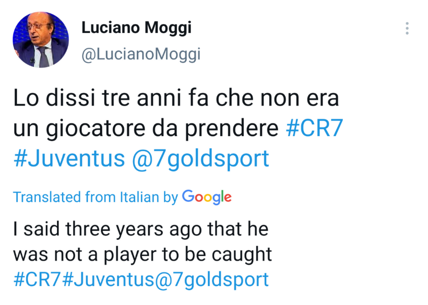Open #CR7 hashtag in the English translation
Image resolution: width=428 pixels, height=305 pixels.
point(37,280)
